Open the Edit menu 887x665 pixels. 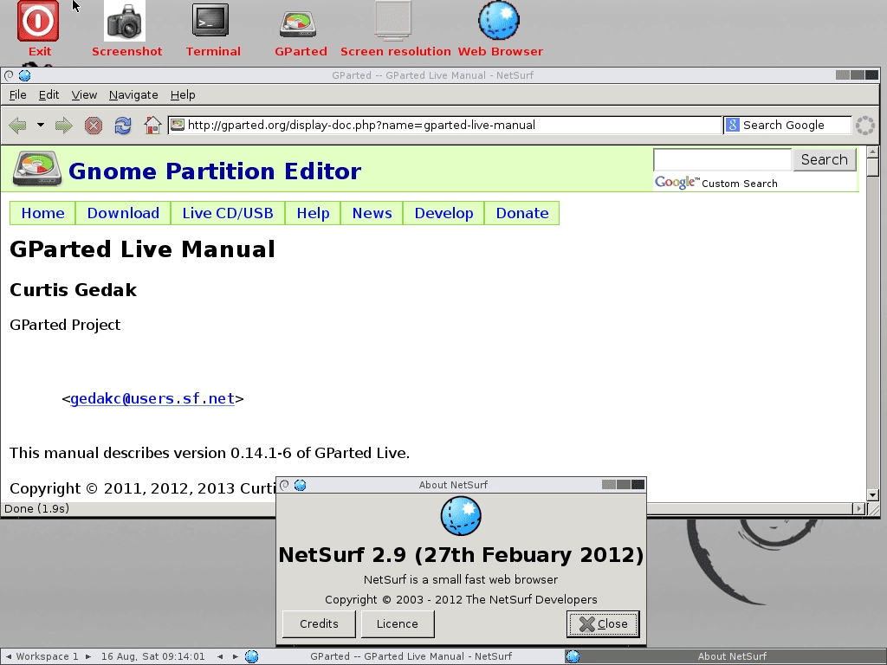coord(49,95)
